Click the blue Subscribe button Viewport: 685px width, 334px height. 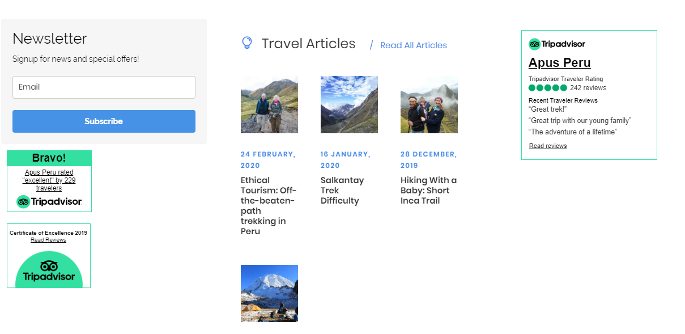pos(104,121)
